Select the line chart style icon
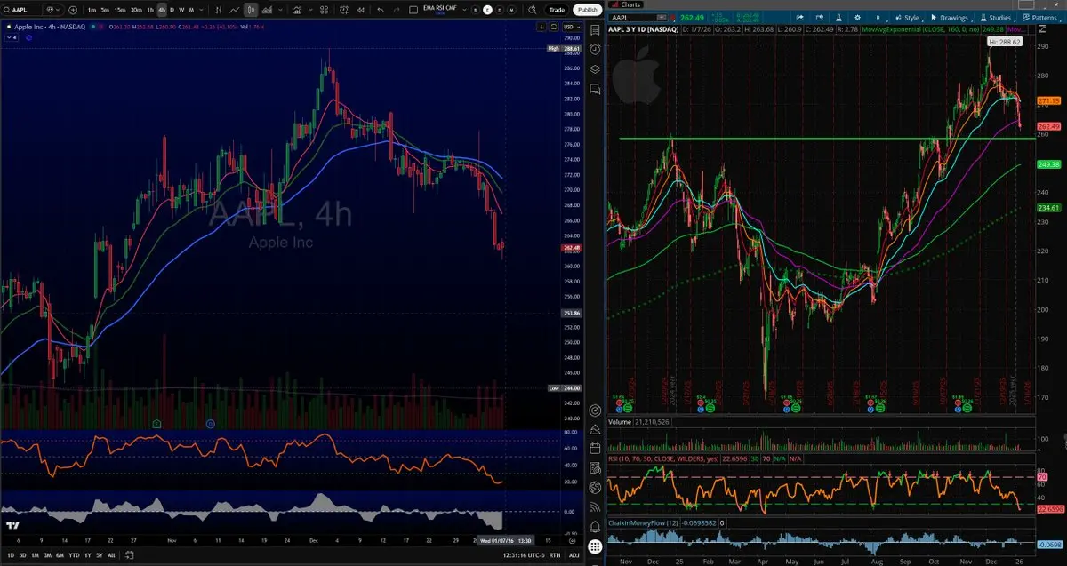The image size is (1067, 566). [x=235, y=10]
